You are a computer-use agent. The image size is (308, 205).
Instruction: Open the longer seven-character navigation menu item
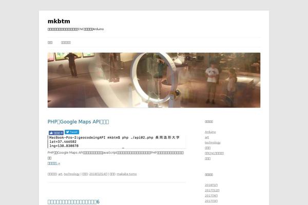click(66, 43)
